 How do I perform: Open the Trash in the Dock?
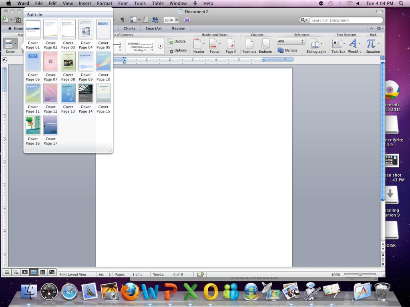382,291
